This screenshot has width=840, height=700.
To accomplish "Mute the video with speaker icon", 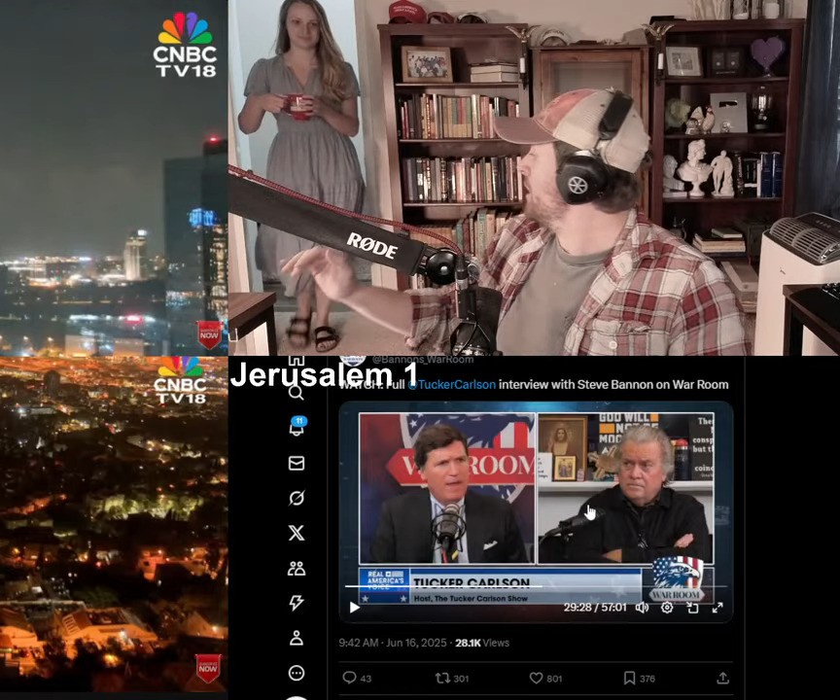I will [x=642, y=608].
